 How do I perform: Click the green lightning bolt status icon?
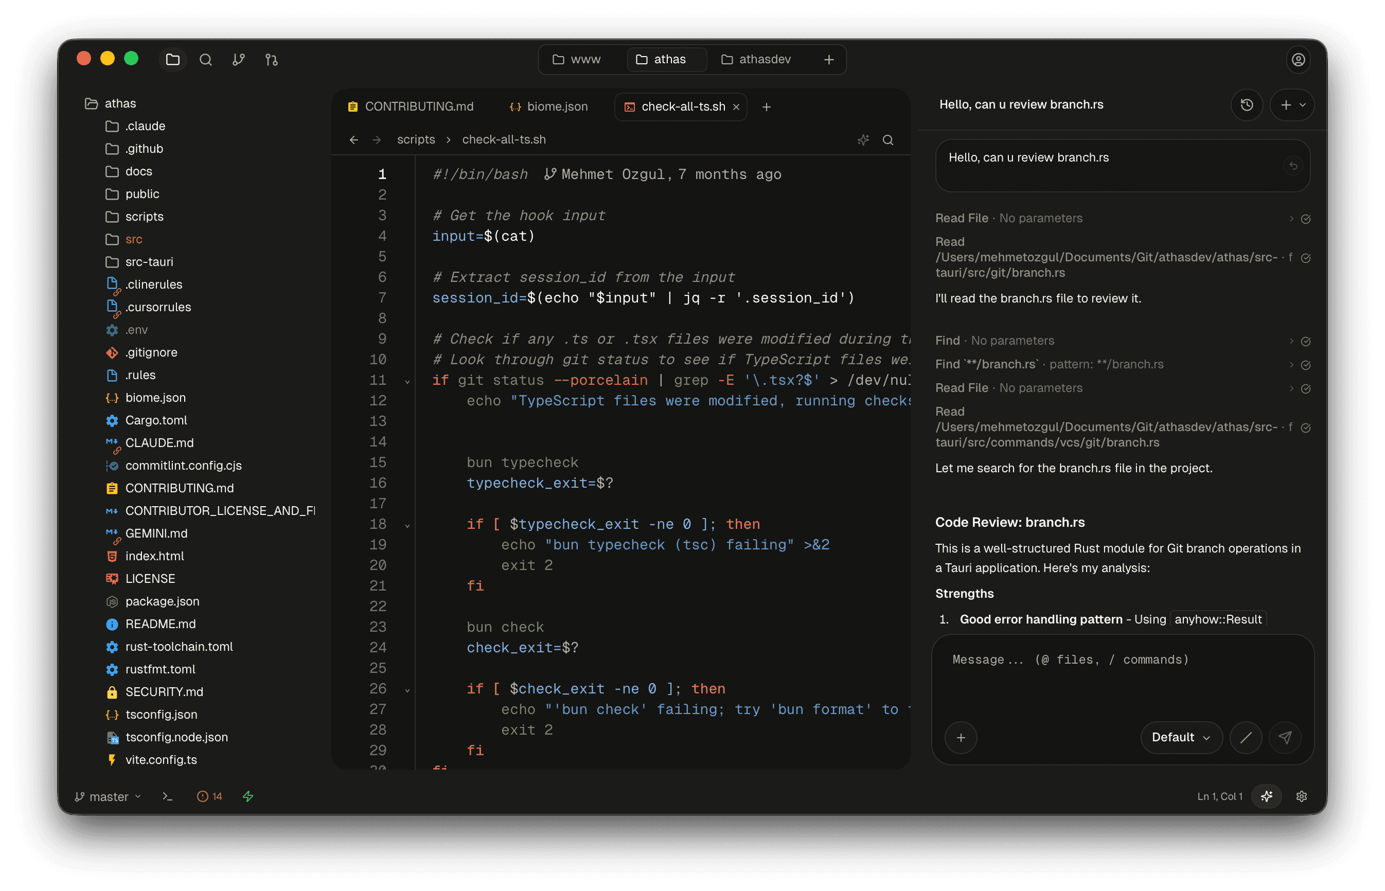click(x=248, y=797)
